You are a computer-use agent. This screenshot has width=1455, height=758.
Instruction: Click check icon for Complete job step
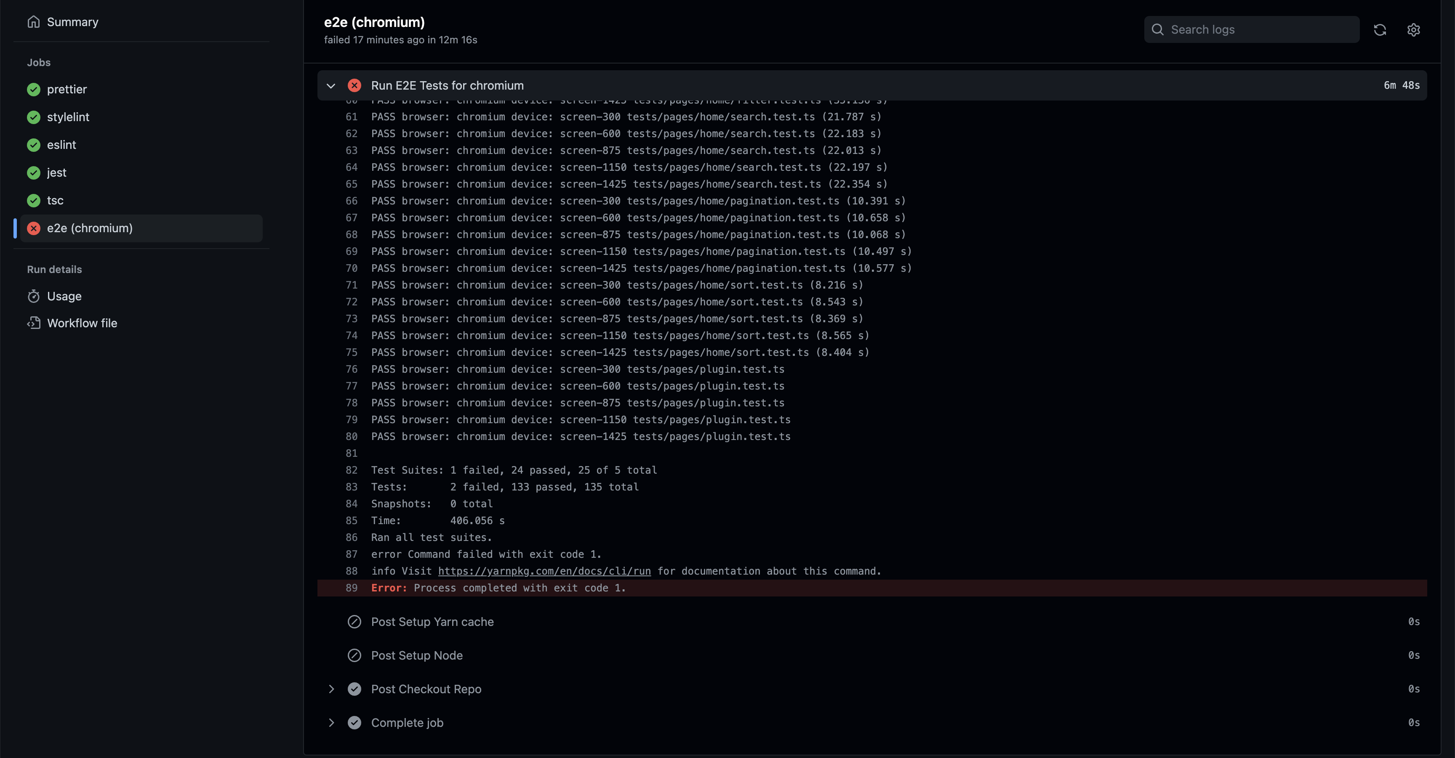click(x=354, y=722)
